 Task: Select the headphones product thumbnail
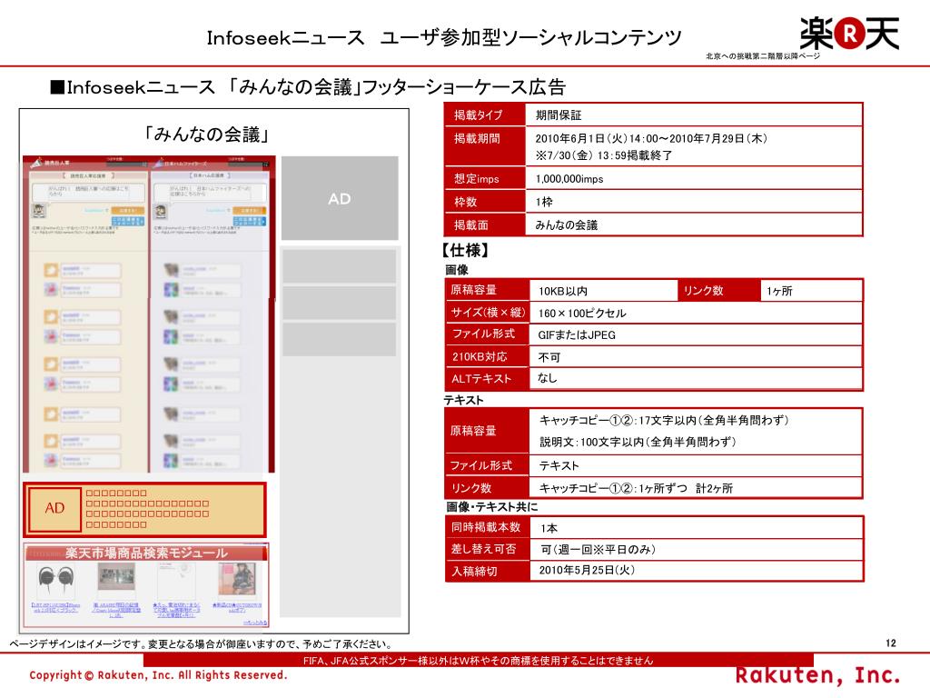[55, 579]
